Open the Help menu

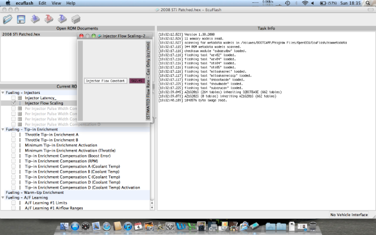[70, 3]
